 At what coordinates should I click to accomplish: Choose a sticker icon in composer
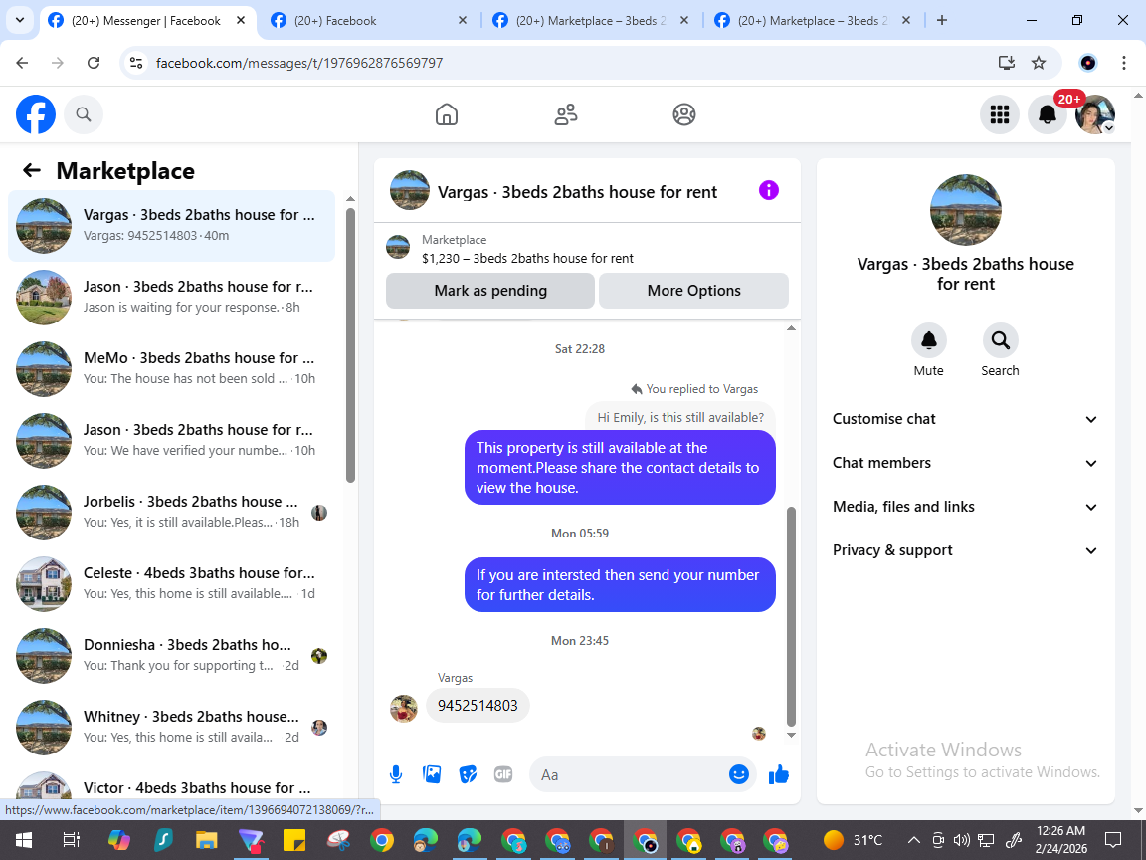tap(467, 774)
